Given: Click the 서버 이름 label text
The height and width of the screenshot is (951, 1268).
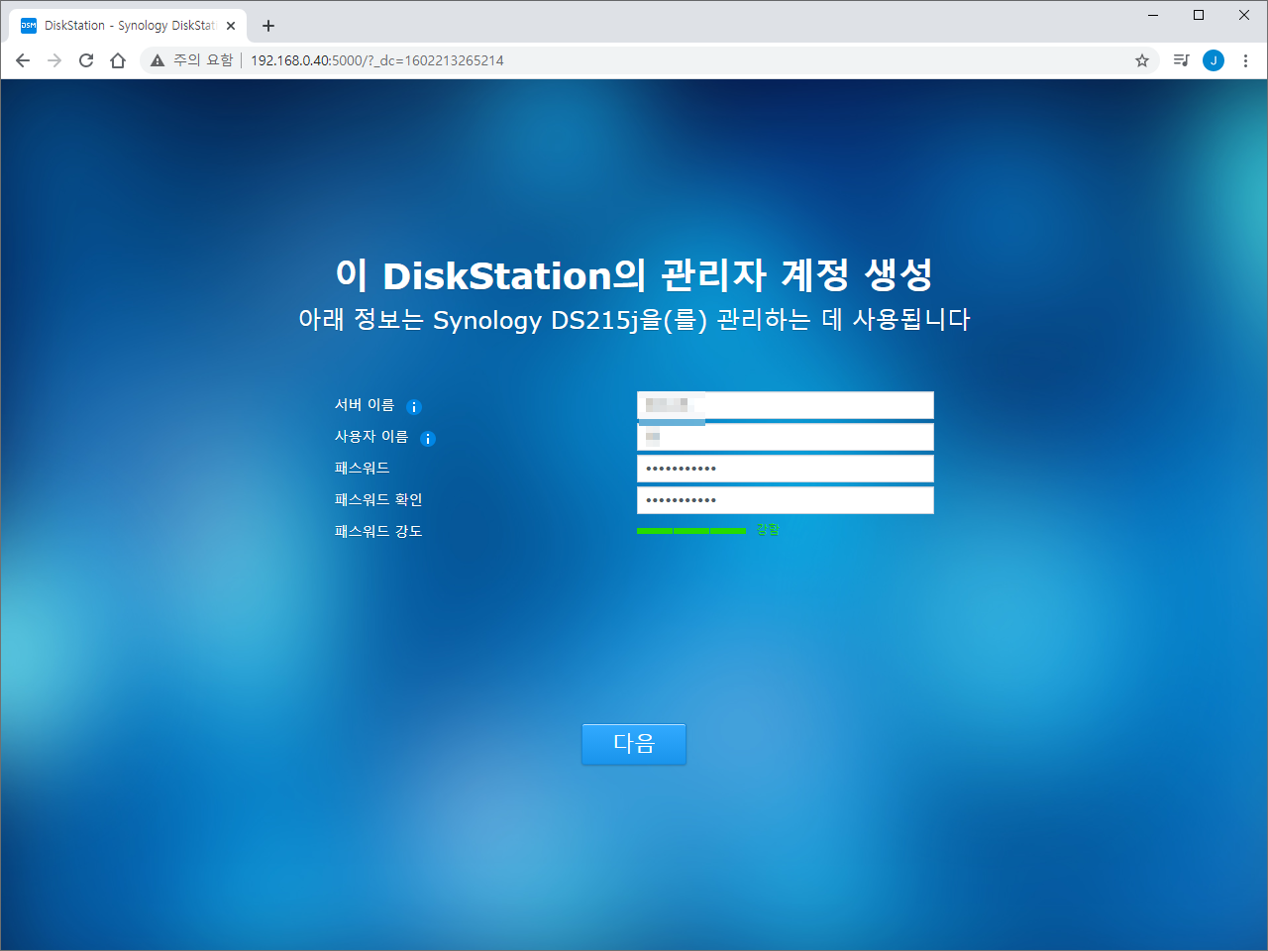Looking at the screenshot, I should [x=365, y=405].
